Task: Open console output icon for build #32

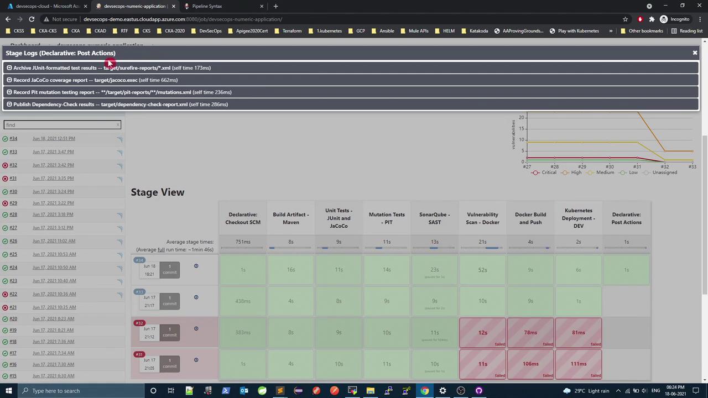Action: [x=119, y=165]
